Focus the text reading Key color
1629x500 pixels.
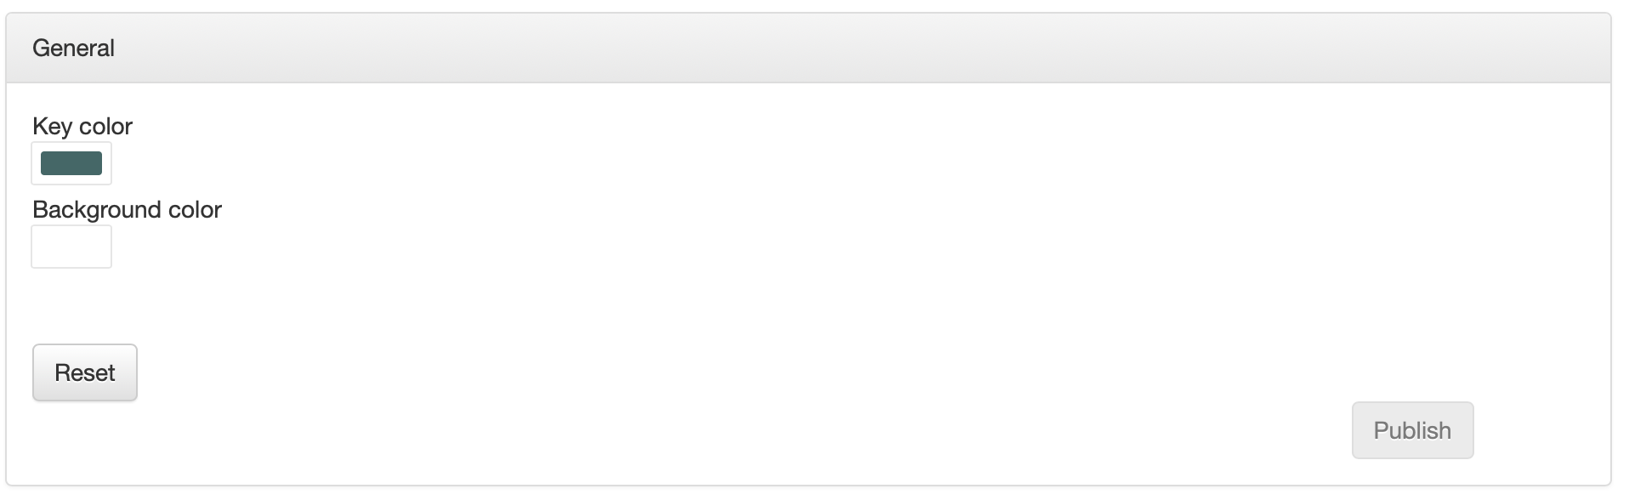coord(82,127)
